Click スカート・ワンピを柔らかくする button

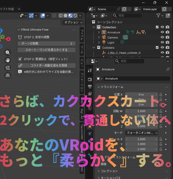(47, 50)
